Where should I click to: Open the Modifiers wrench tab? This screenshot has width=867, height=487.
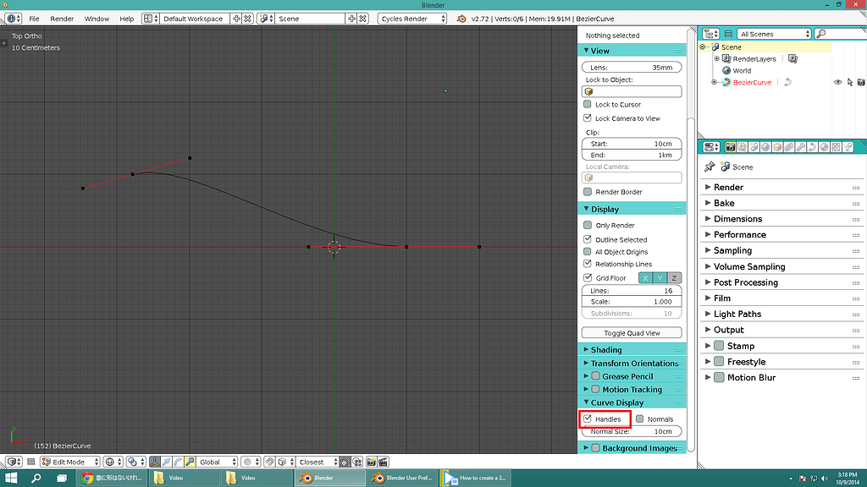click(x=801, y=147)
